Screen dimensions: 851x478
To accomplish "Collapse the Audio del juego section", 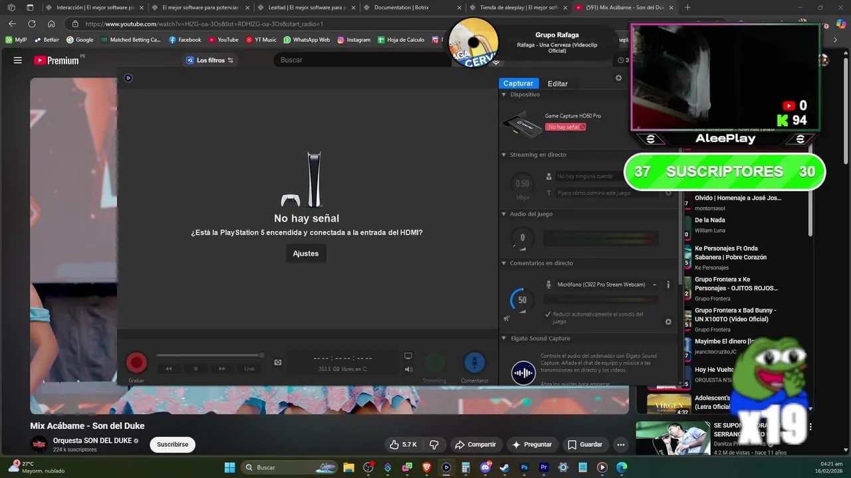I will pyautogui.click(x=503, y=214).
